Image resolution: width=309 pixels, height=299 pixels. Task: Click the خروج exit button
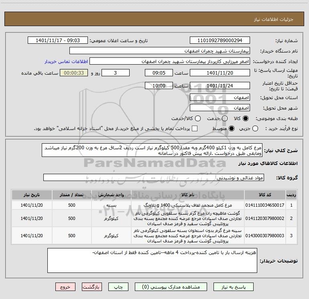[x=65, y=287]
